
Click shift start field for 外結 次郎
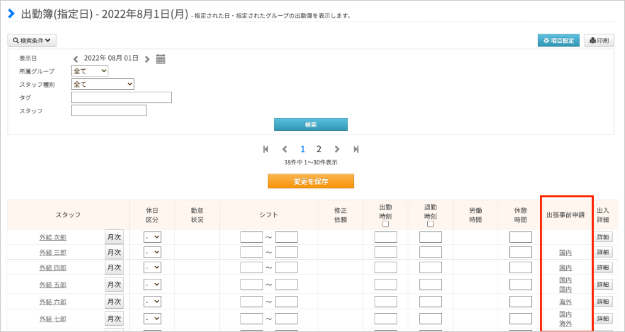(x=252, y=237)
